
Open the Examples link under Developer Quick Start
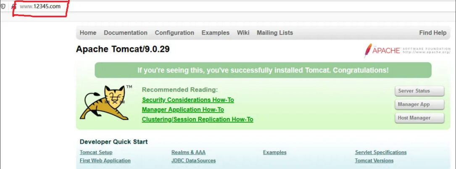275,153
